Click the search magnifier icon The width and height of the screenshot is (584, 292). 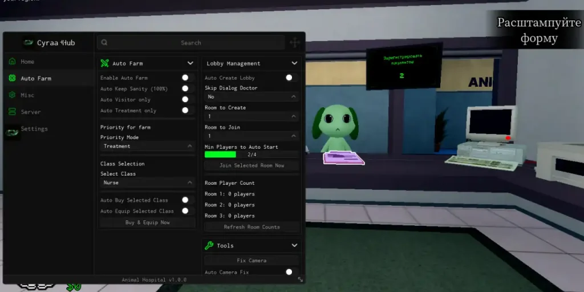tap(104, 42)
